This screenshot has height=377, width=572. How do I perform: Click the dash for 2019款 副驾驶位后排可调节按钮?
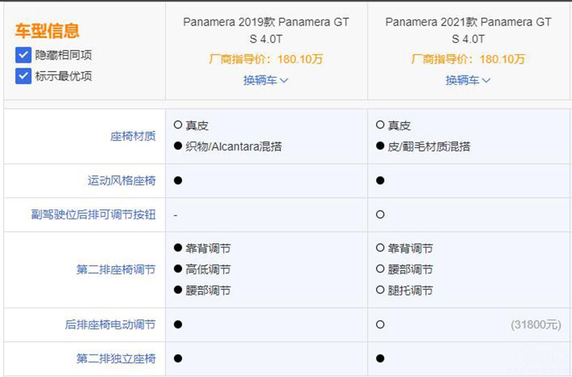[176, 215]
